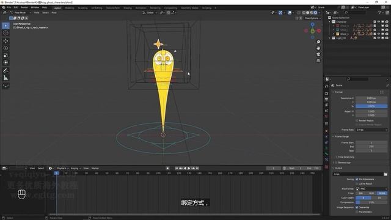Select the Breakdowner pose tool

5,86
